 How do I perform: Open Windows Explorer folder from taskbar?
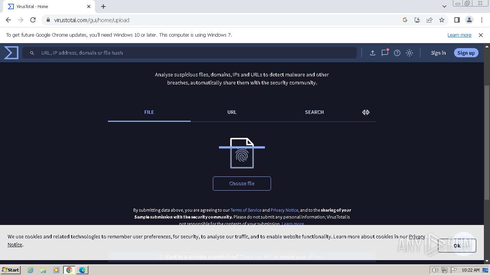click(x=43, y=270)
